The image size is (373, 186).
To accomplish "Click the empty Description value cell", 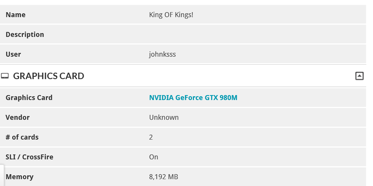I will [257, 35].
